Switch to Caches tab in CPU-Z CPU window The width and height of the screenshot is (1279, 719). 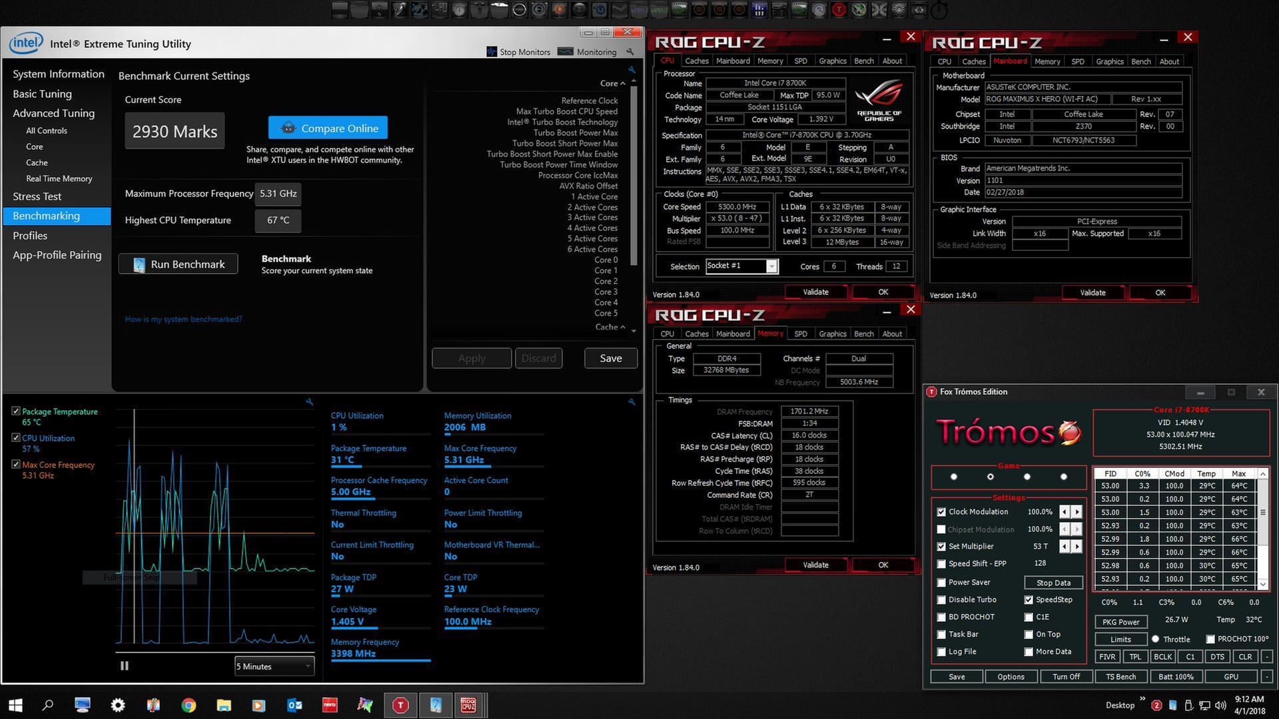(697, 61)
